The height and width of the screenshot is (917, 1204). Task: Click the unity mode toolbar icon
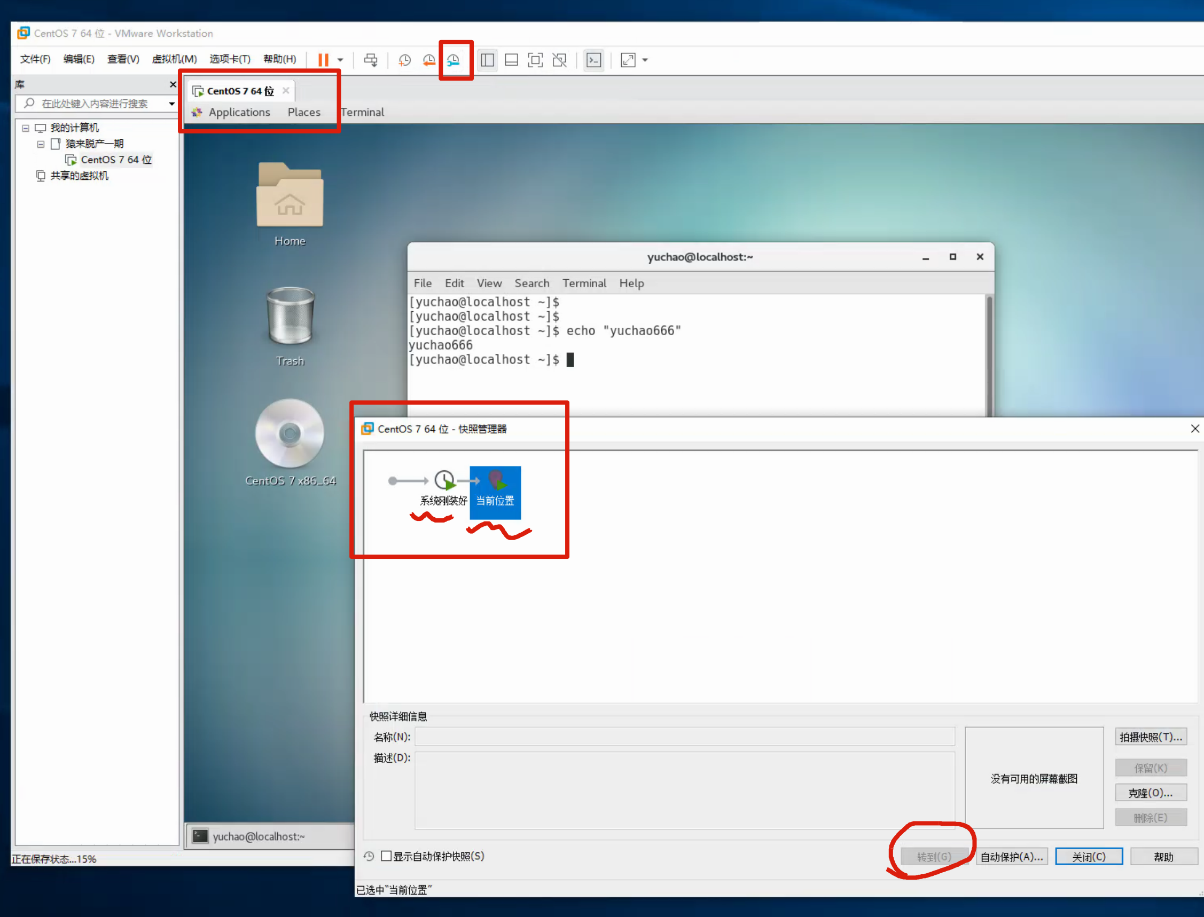(559, 60)
